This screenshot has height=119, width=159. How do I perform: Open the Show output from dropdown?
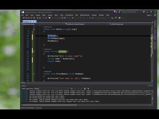pos(52,89)
